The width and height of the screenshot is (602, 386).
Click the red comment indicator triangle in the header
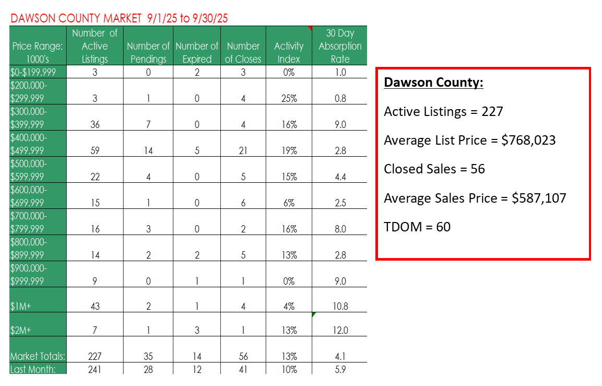click(x=310, y=28)
